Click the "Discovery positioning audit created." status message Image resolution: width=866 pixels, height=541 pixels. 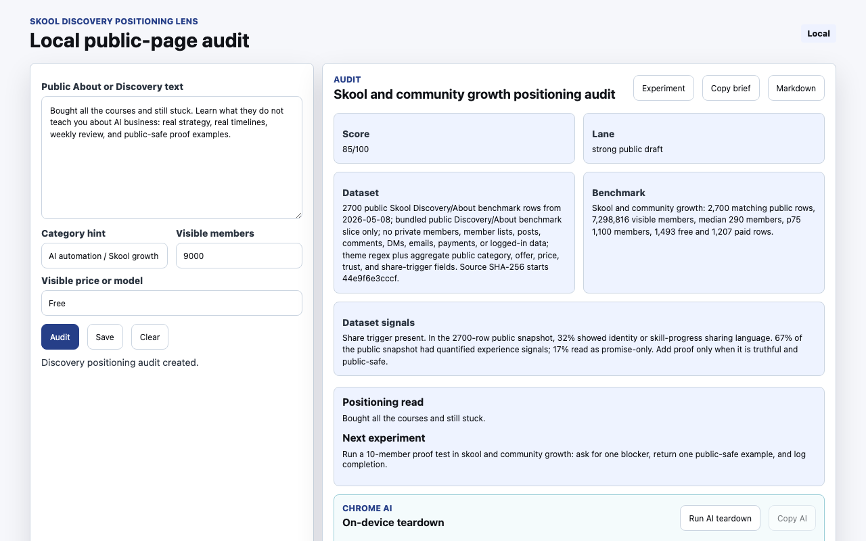[120, 362]
